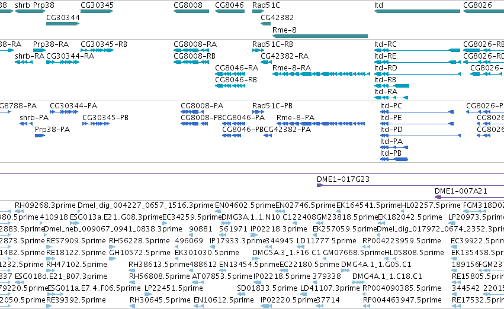This screenshot has height=309, width=504.
Task: Click EST GM23818.5prime
Action: tap(319, 223)
